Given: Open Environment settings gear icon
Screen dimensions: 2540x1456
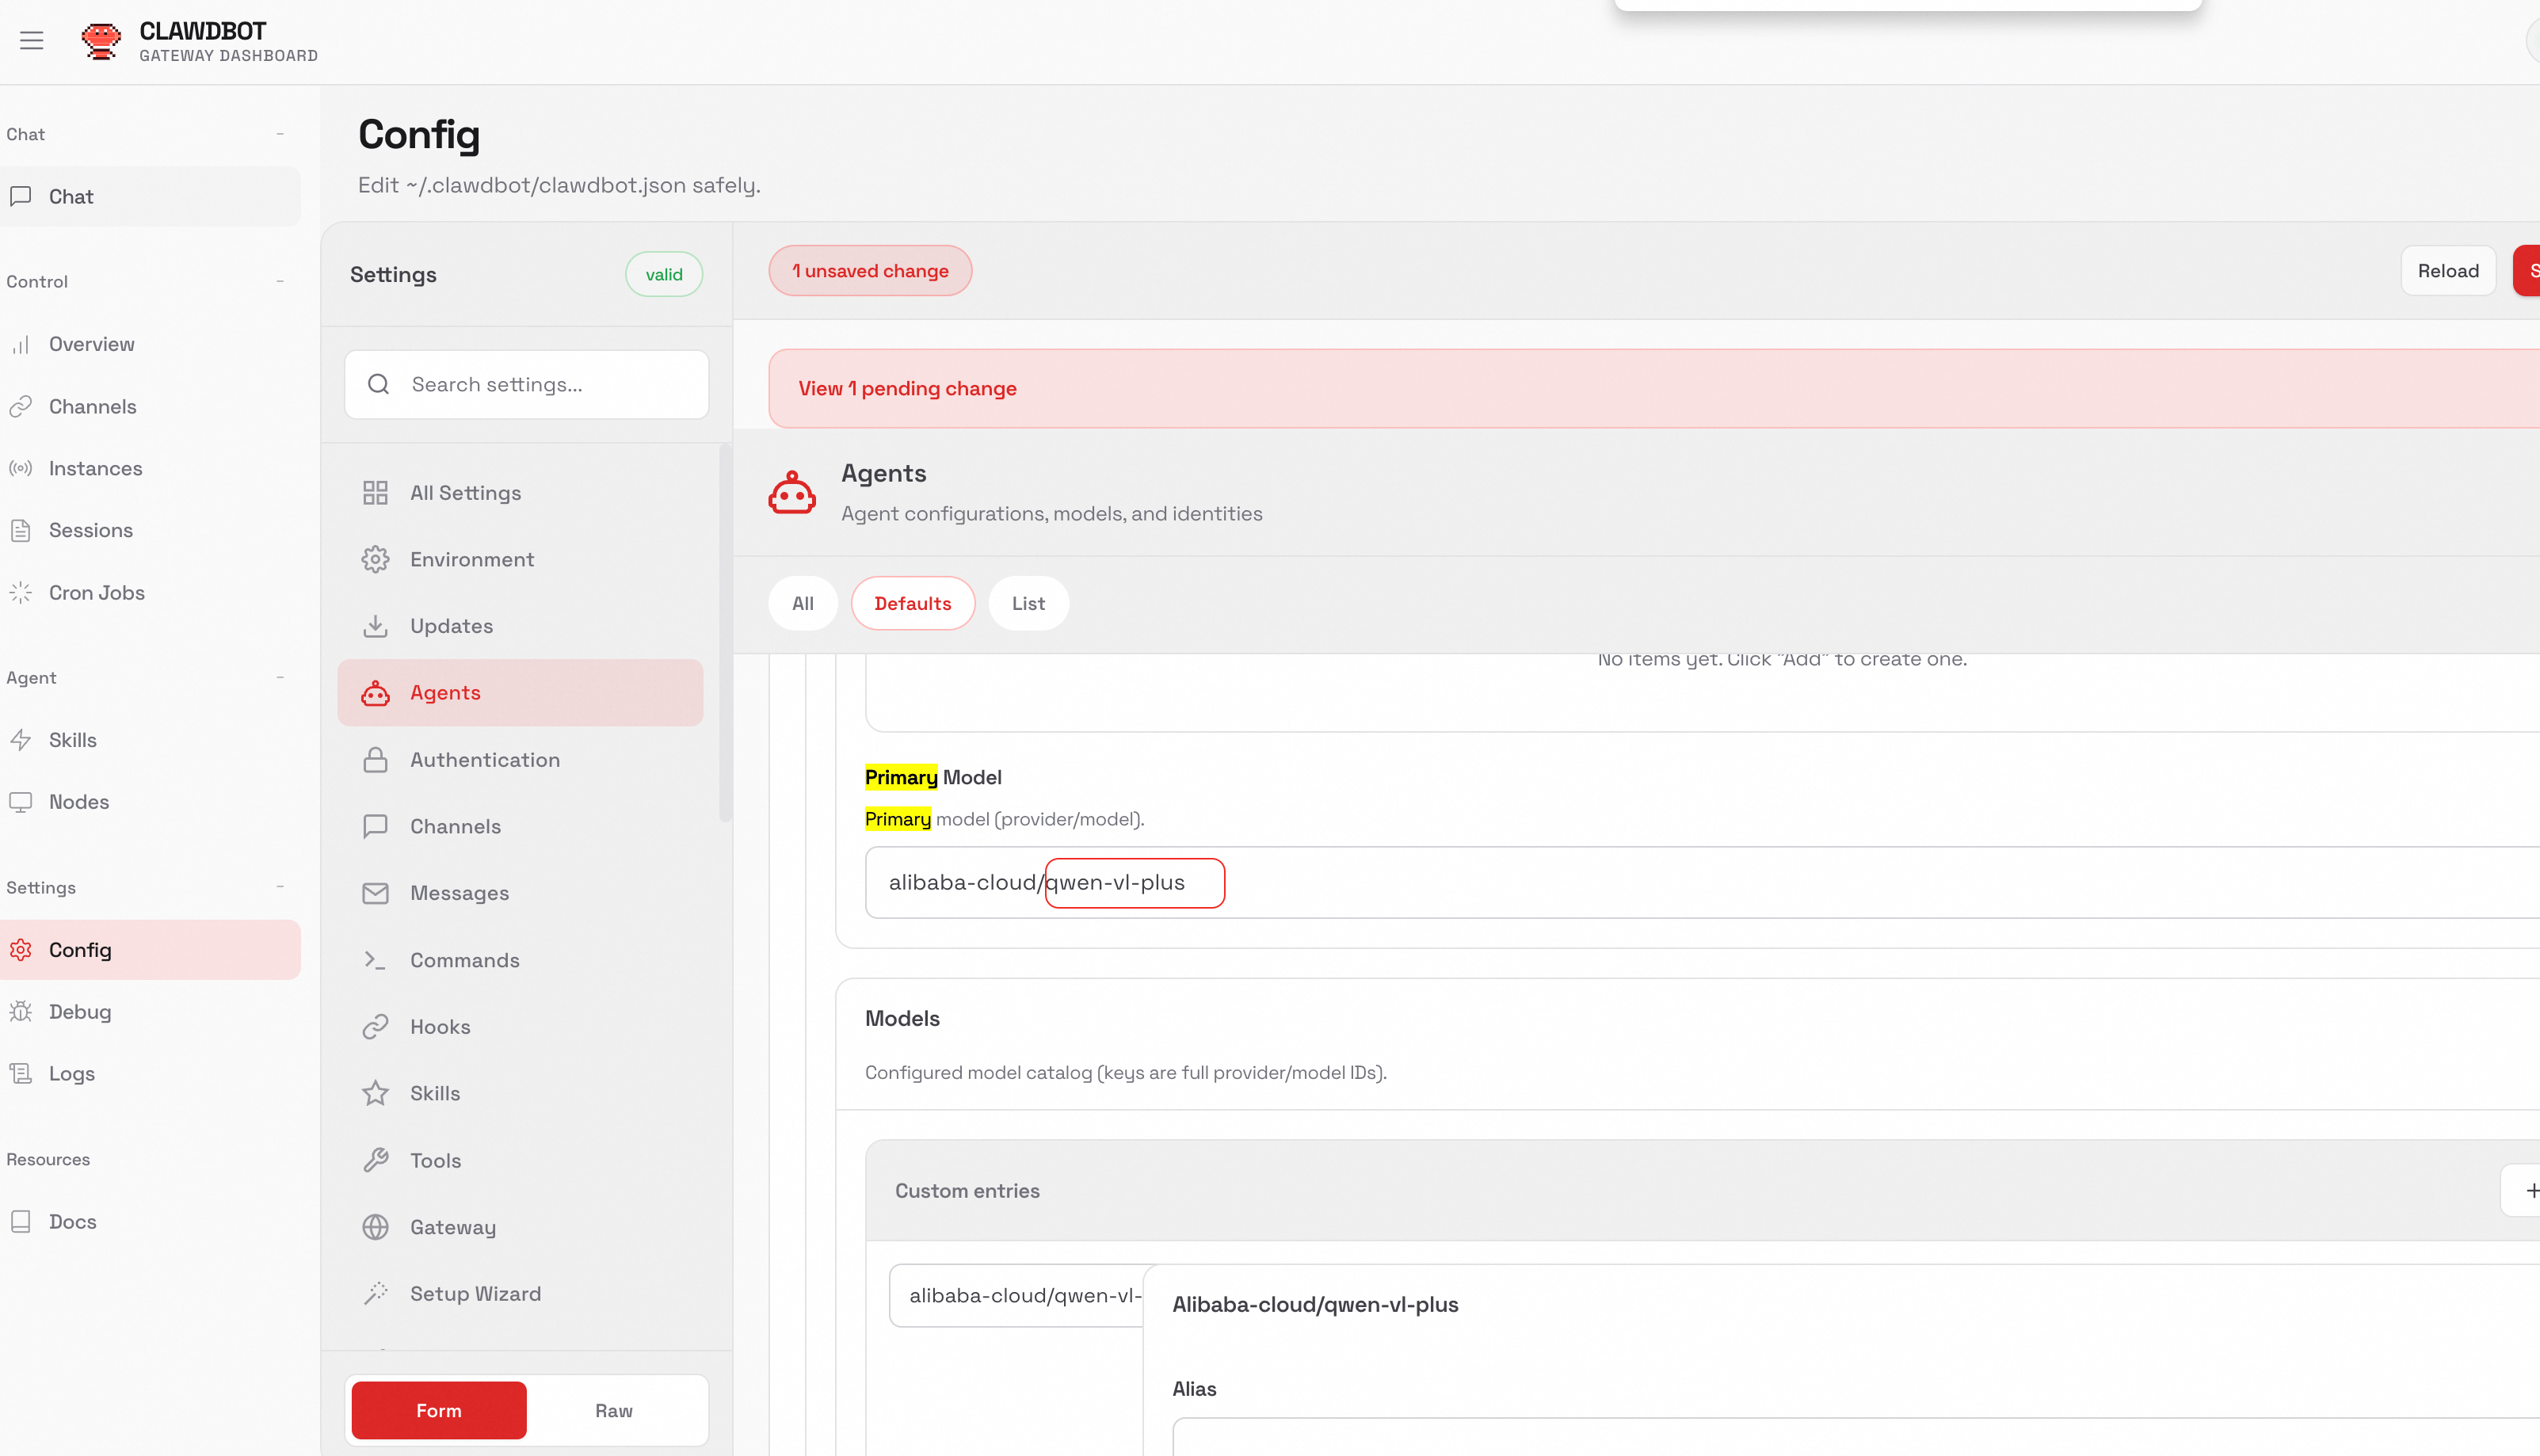Looking at the screenshot, I should (x=375, y=559).
